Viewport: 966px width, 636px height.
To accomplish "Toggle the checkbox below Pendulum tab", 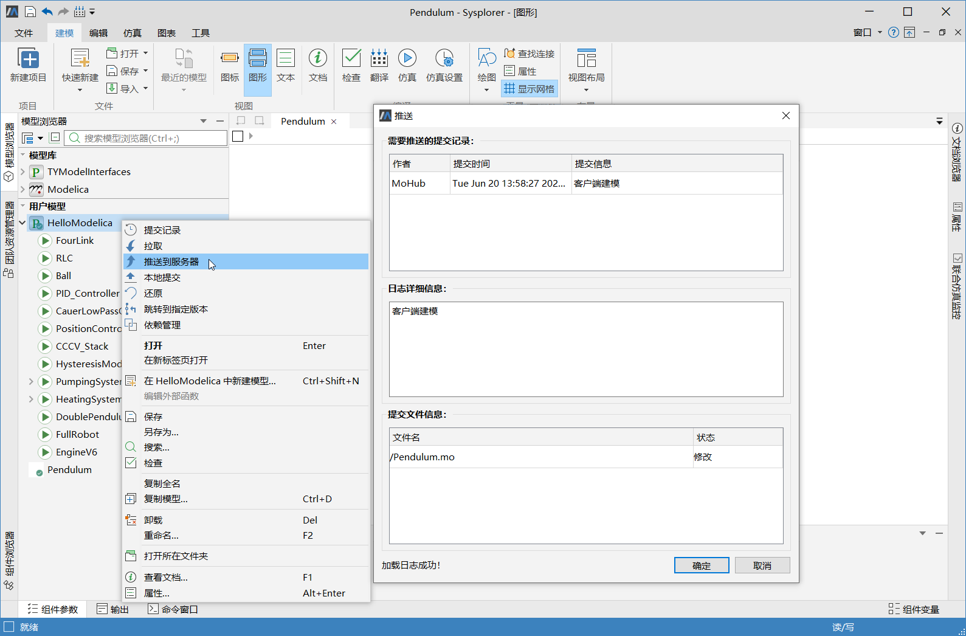I will click(238, 136).
